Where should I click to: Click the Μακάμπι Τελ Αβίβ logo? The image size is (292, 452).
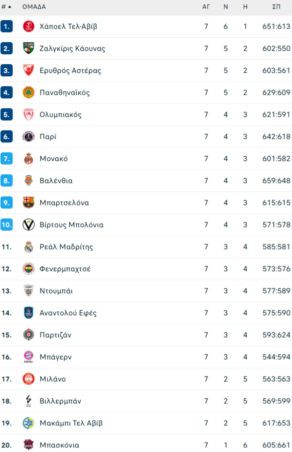28,423
